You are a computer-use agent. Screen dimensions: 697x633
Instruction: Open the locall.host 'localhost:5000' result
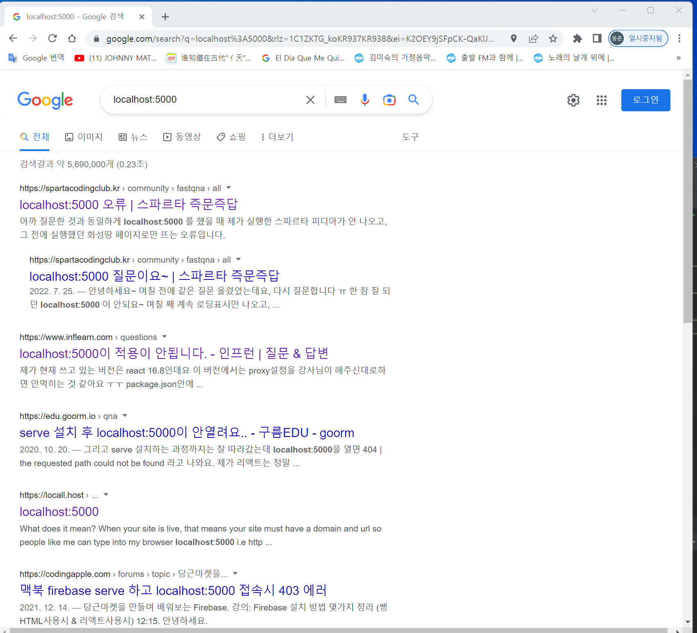click(59, 511)
